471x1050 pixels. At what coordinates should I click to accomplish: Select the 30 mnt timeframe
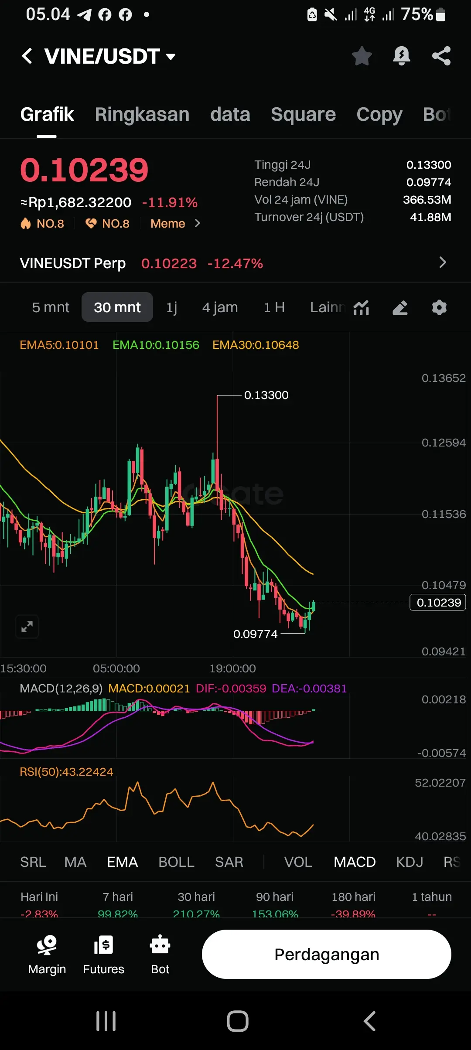click(117, 307)
